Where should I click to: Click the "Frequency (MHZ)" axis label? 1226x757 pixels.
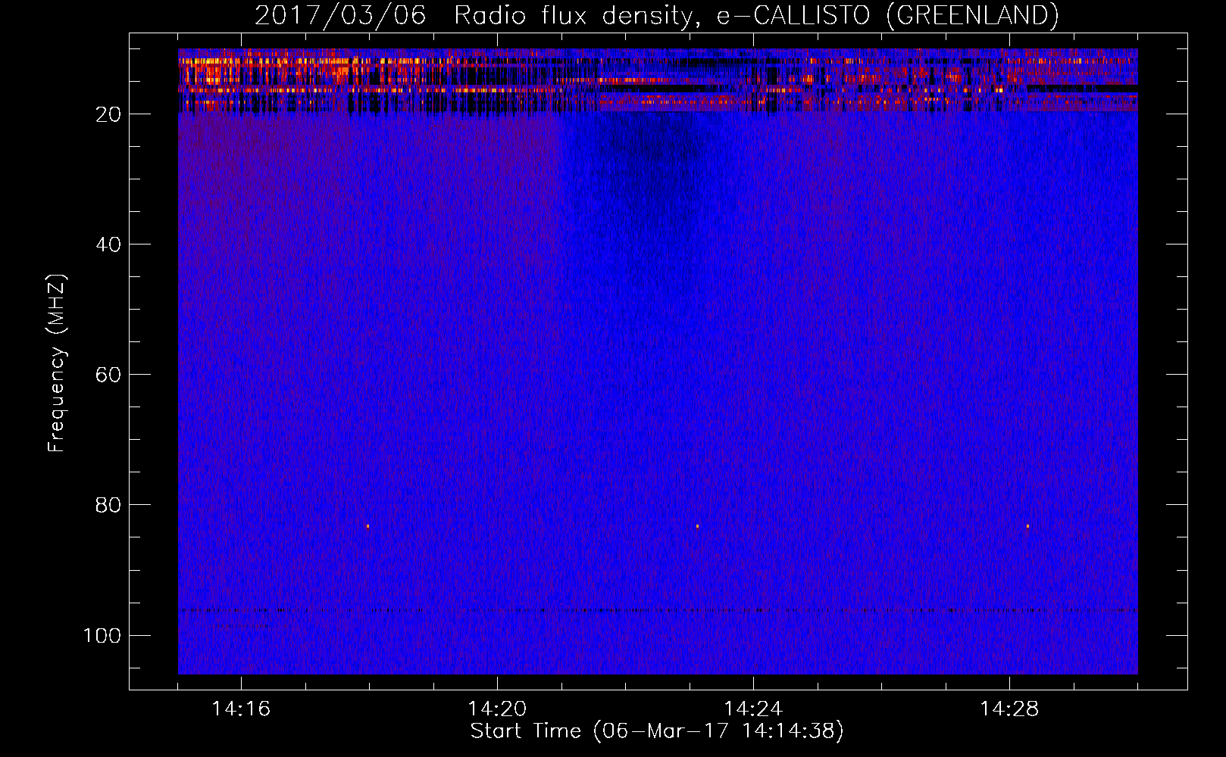57,363
